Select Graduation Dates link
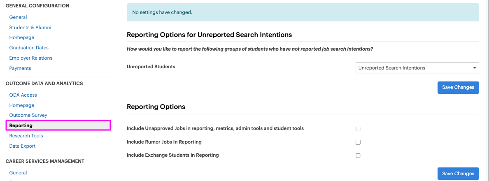Screen dimensions: 489x181 tap(29, 48)
